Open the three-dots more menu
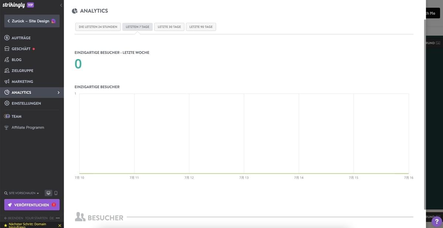This screenshot has width=443, height=228. [58, 218]
